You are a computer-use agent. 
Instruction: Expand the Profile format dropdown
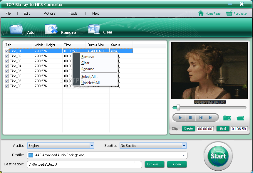pyautogui.click(x=184, y=155)
